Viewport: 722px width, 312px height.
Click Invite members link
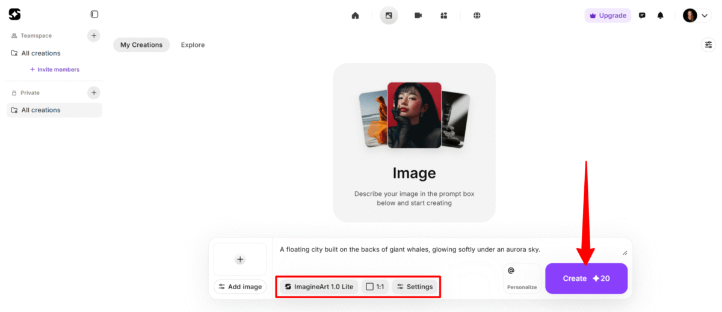pos(55,70)
